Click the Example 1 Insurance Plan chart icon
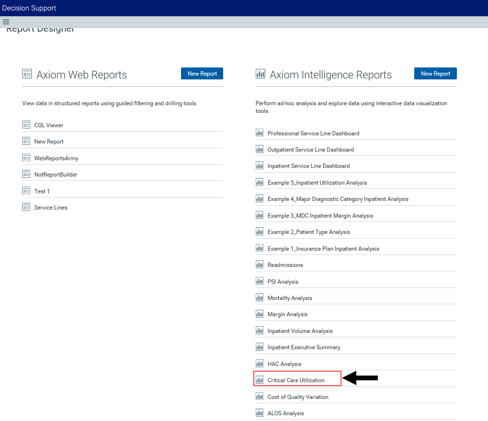This screenshot has width=488, height=421. (260, 248)
